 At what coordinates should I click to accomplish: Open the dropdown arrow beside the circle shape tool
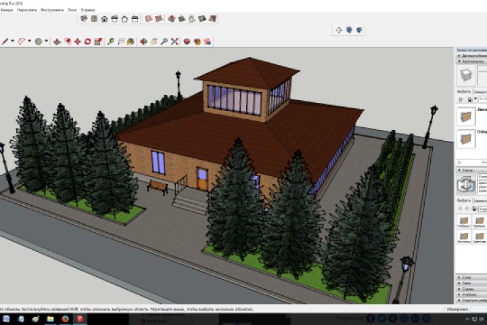(x=46, y=41)
